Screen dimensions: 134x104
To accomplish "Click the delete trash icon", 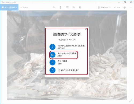I will pos(61,7).
